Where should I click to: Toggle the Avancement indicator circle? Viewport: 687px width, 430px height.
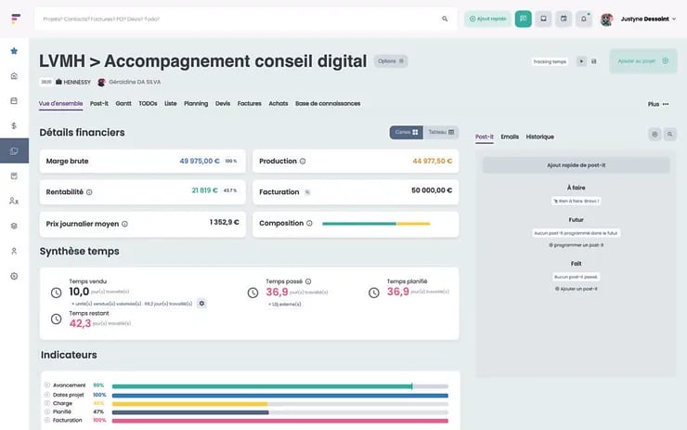click(46, 384)
